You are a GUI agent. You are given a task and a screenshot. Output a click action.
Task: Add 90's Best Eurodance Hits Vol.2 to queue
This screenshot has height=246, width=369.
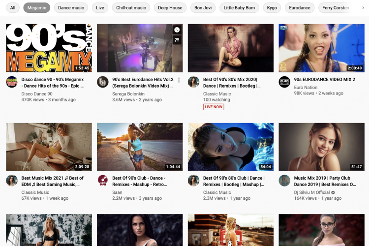pyautogui.click(x=177, y=40)
